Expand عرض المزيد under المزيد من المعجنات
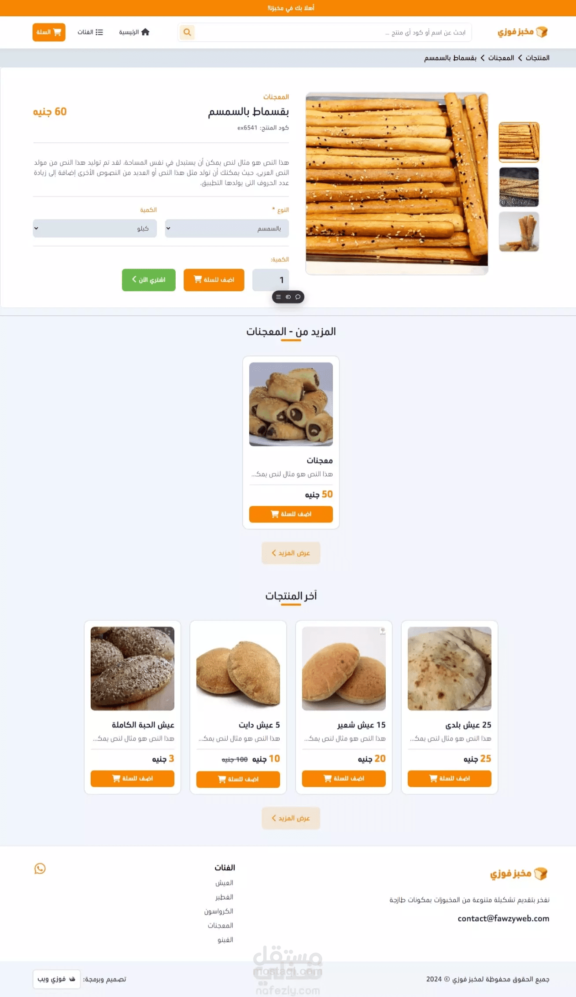Image resolution: width=576 pixels, height=997 pixels. coord(291,553)
